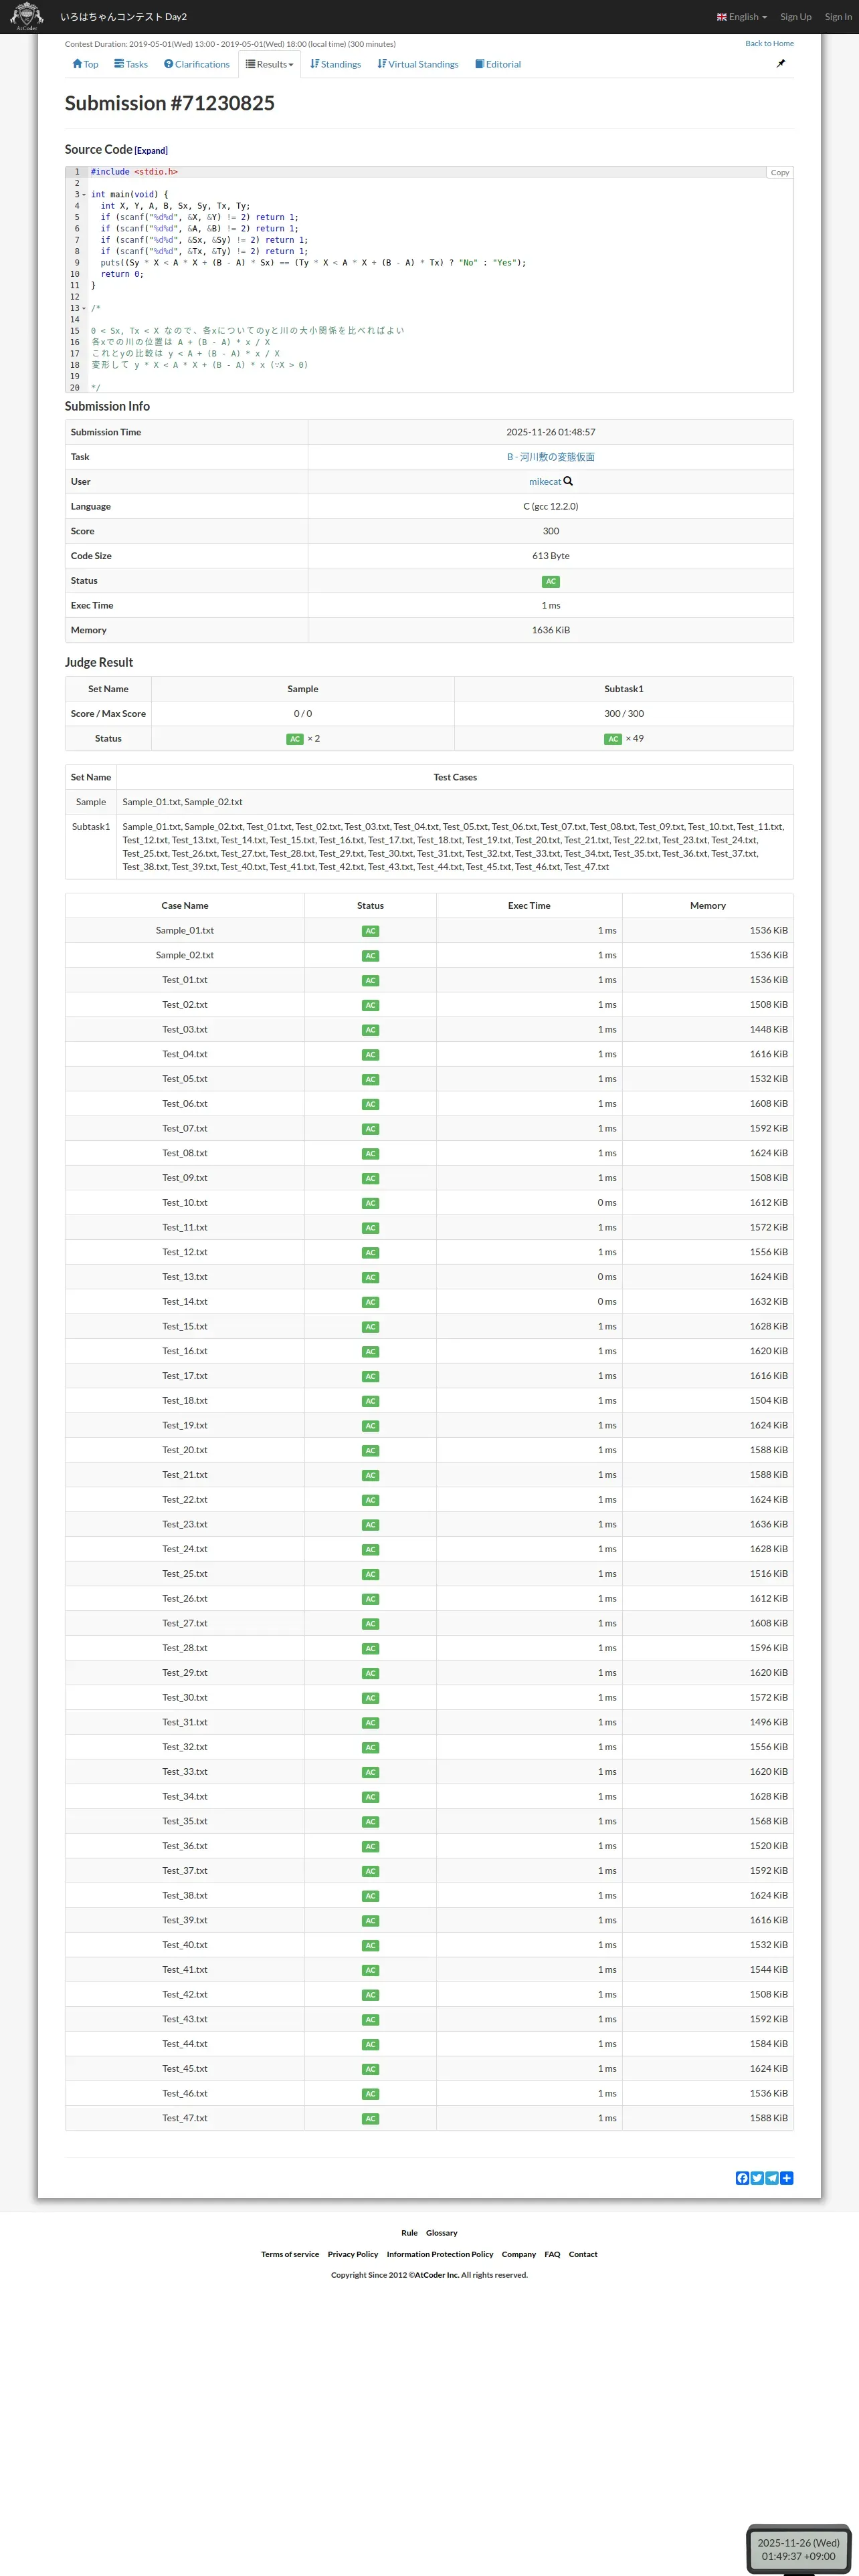This screenshot has height=2576, width=859.
Task: Click the AtCoder logo in header
Action: [x=26, y=16]
